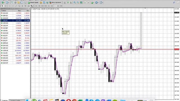
Task: Select the USDJPY highlighted row
Action: pyautogui.click(x=15, y=20)
